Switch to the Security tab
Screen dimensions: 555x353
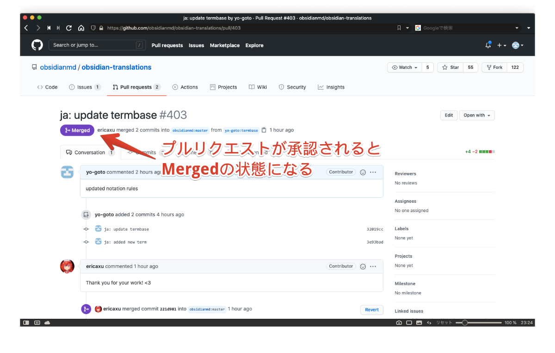292,87
